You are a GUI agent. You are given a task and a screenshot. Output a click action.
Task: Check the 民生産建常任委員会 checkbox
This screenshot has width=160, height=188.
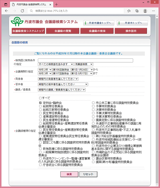pos(40,120)
